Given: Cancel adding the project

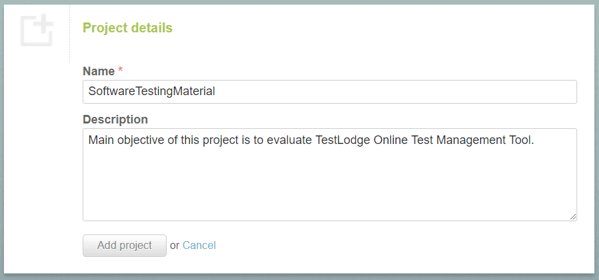Looking at the screenshot, I should (x=199, y=245).
